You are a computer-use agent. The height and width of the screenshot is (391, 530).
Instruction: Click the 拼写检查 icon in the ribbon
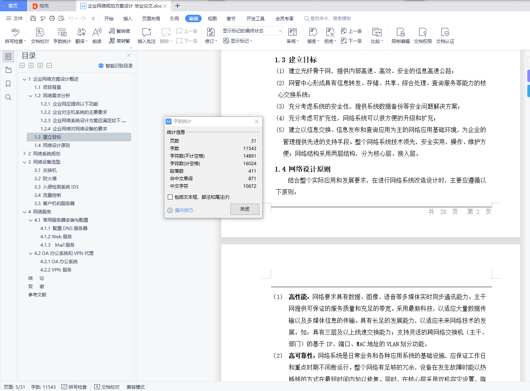point(15,36)
